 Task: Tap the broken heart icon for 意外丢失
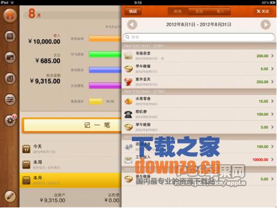coord(128,82)
